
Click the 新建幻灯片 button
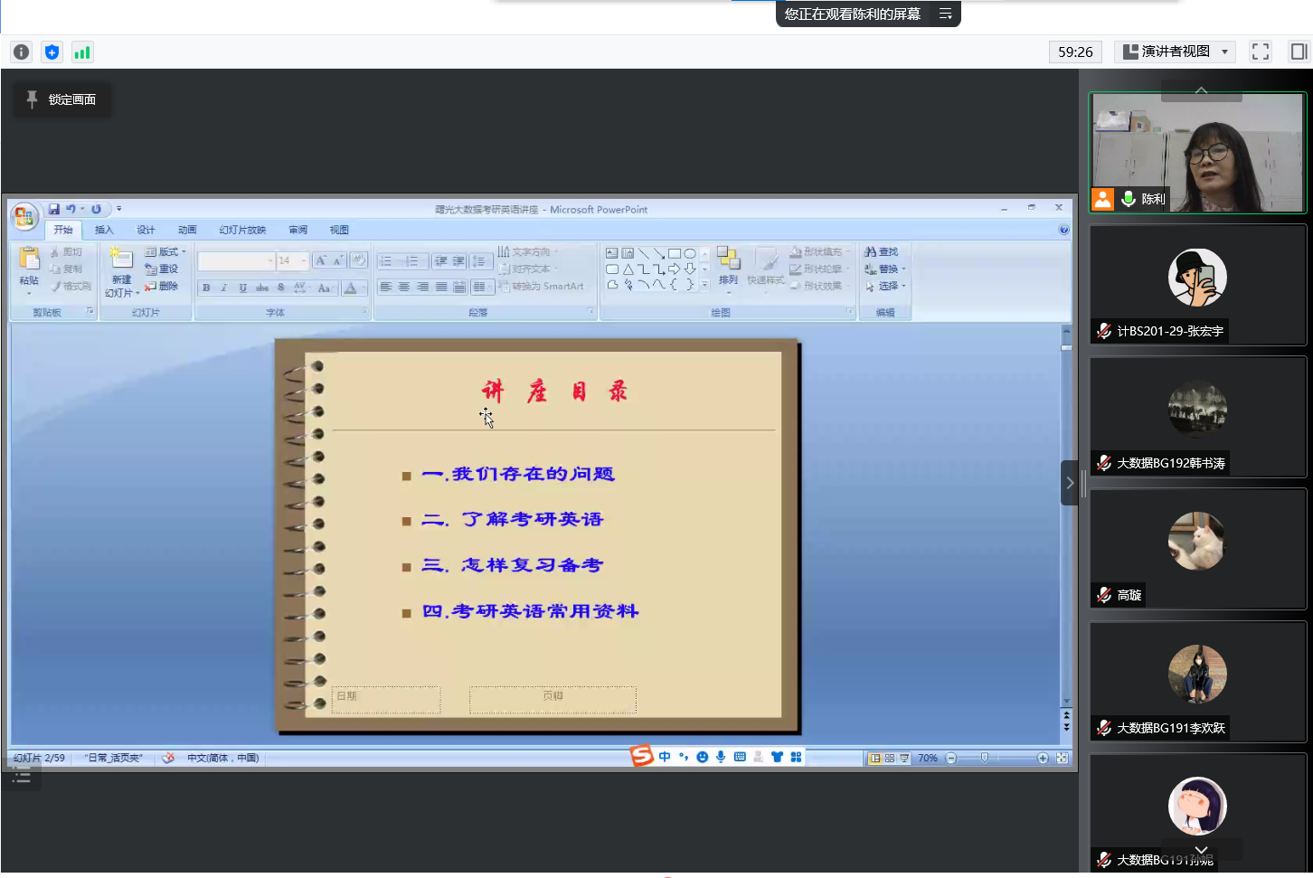pos(120,271)
